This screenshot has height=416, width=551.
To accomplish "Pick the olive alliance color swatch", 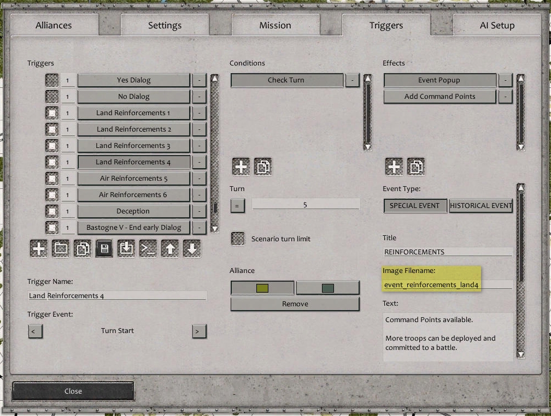I will point(262,287).
